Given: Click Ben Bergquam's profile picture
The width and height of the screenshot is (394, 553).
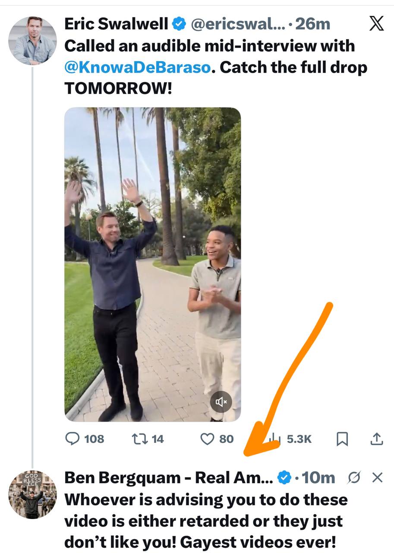Looking at the screenshot, I should pos(32,495).
